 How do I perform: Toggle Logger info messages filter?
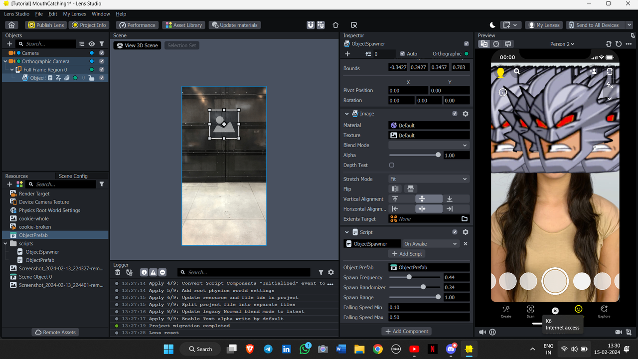[x=144, y=272]
